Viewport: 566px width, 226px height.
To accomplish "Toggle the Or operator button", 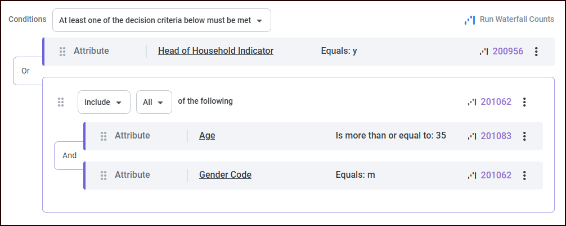I will [x=26, y=71].
